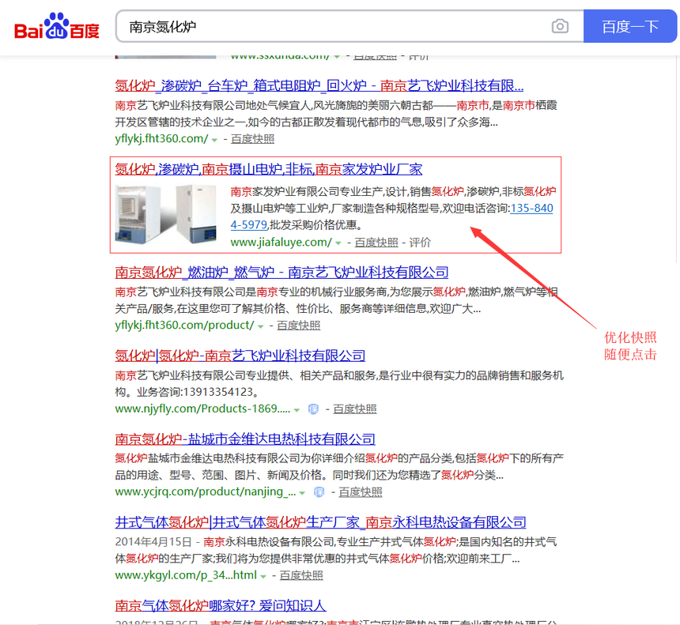This screenshot has width=680, height=625.
Task: Open result 氮化炉|氮化炉-南京艺飞炉业科技有限公司
Action: click(240, 356)
